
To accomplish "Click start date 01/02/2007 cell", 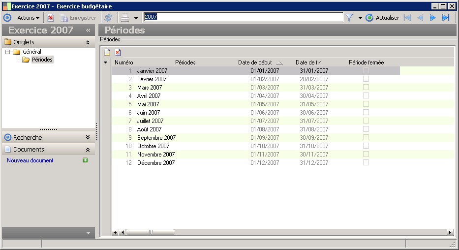I will click(265, 79).
